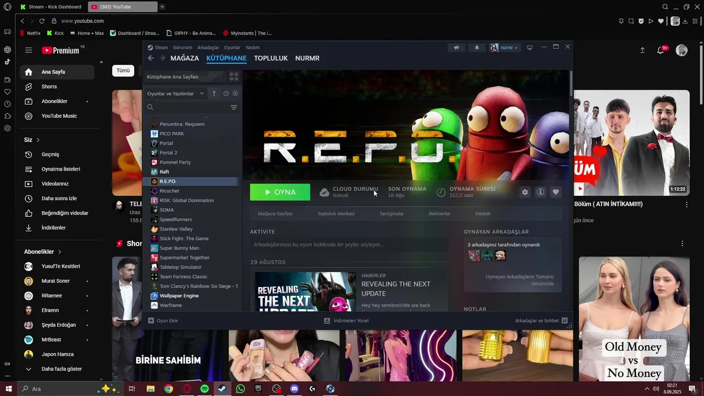Expand the Siz section chevron
This screenshot has height=396, width=704.
(38, 140)
